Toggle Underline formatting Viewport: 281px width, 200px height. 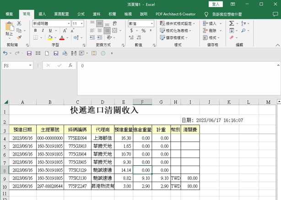[x=50, y=31]
